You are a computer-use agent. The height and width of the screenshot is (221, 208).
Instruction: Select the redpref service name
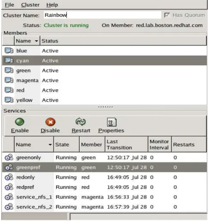[x=25, y=187]
